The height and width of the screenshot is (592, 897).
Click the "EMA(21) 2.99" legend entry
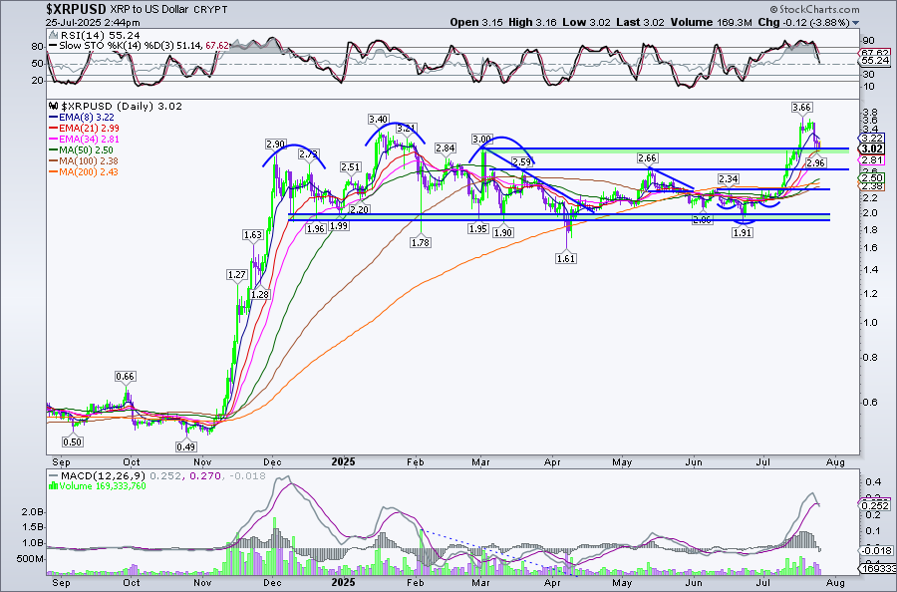coord(84,129)
